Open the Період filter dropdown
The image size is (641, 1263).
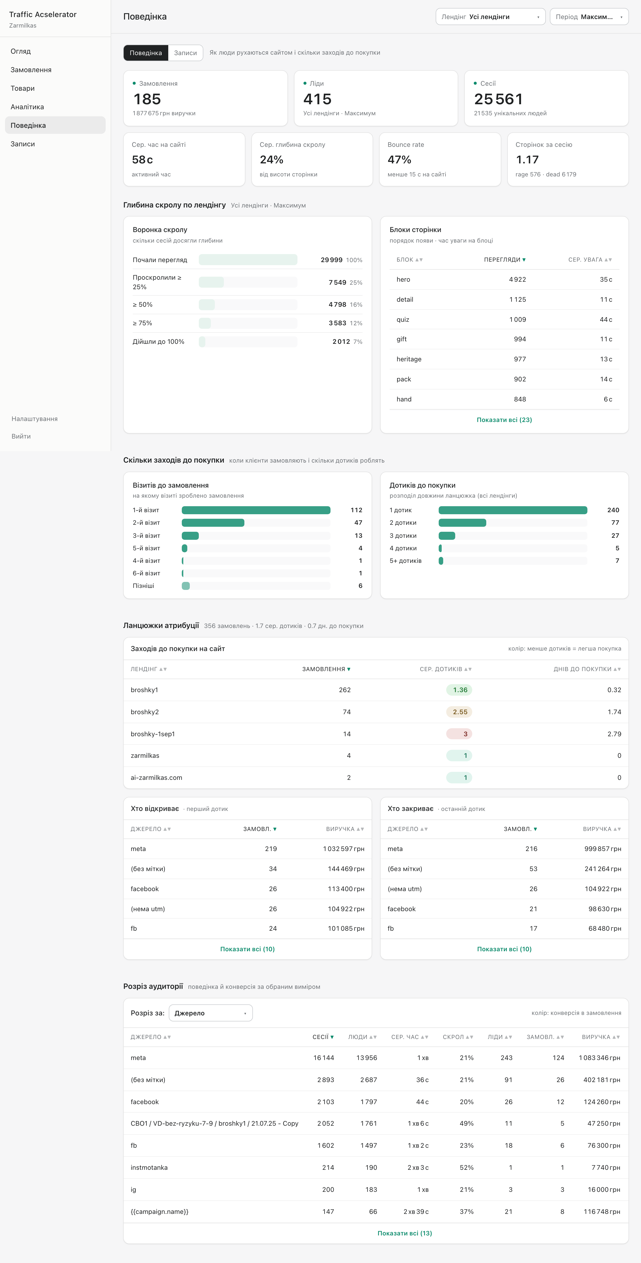click(589, 17)
